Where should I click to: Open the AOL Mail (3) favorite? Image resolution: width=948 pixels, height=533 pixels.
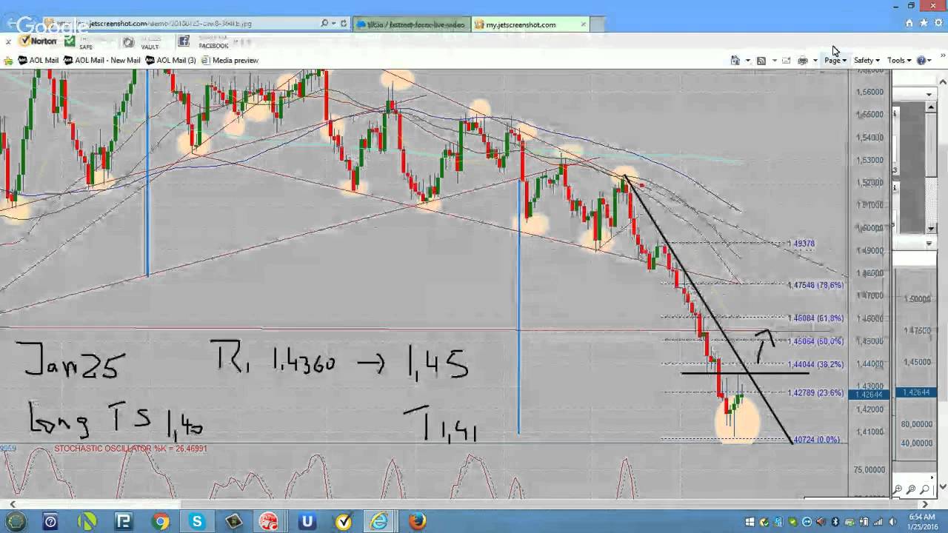coord(171,61)
